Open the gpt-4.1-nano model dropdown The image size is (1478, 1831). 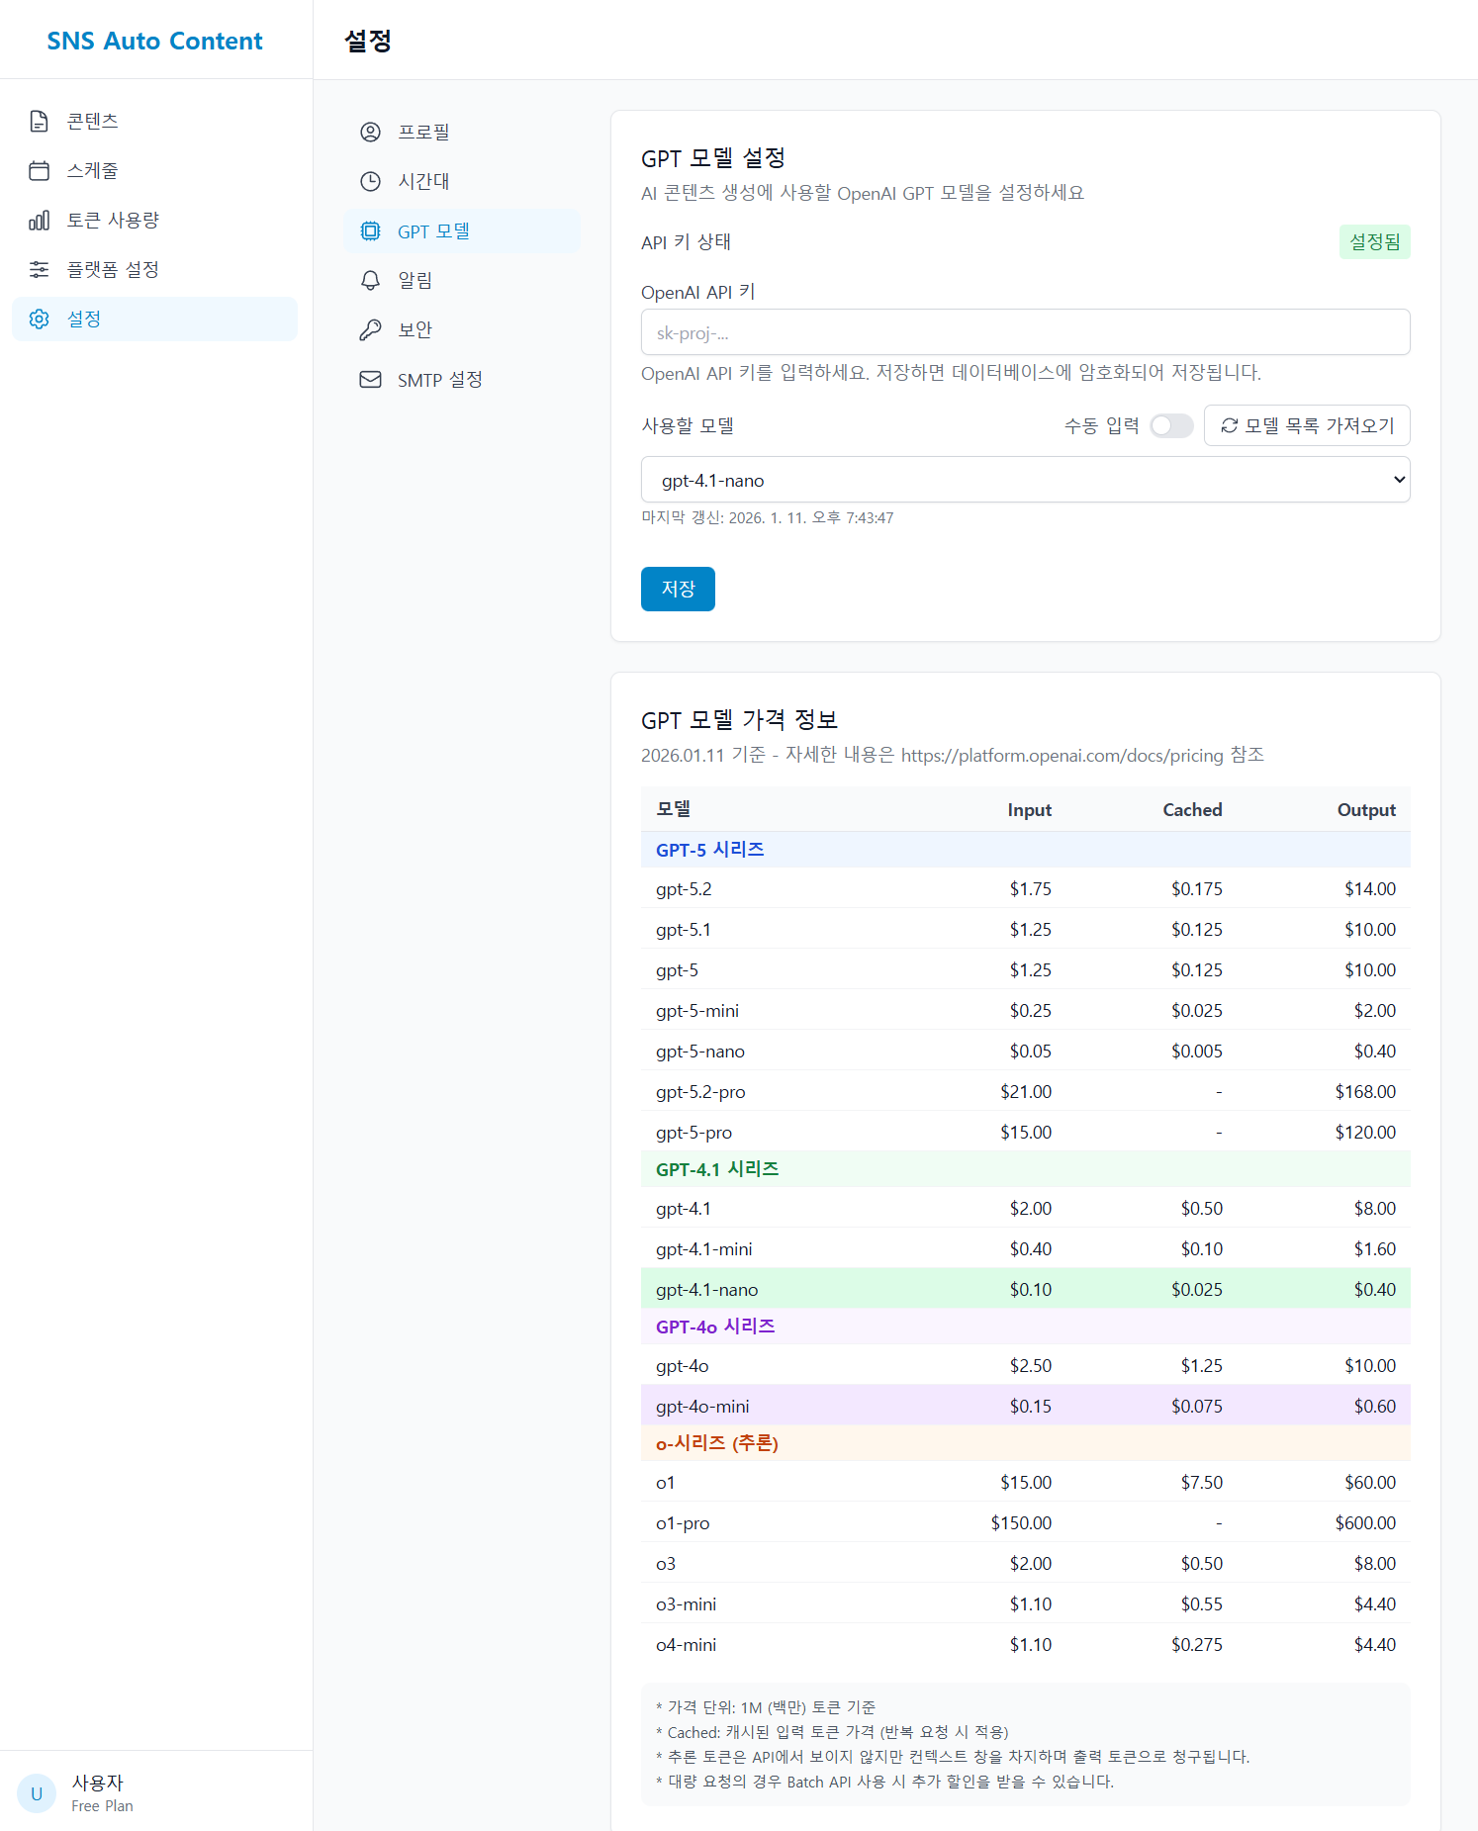[1025, 480]
